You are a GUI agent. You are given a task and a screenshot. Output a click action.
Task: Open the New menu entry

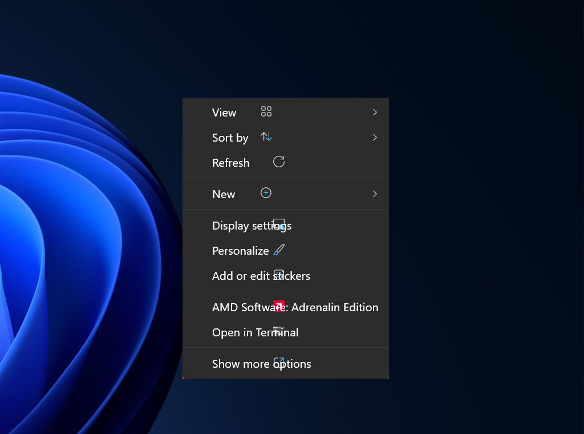tap(286, 194)
